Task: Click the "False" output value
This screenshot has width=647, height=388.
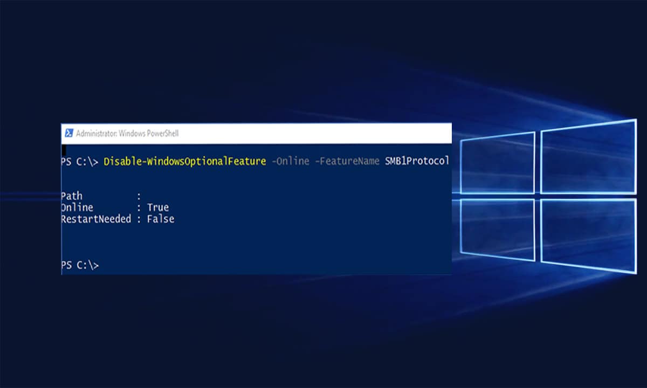Action: coord(161,219)
